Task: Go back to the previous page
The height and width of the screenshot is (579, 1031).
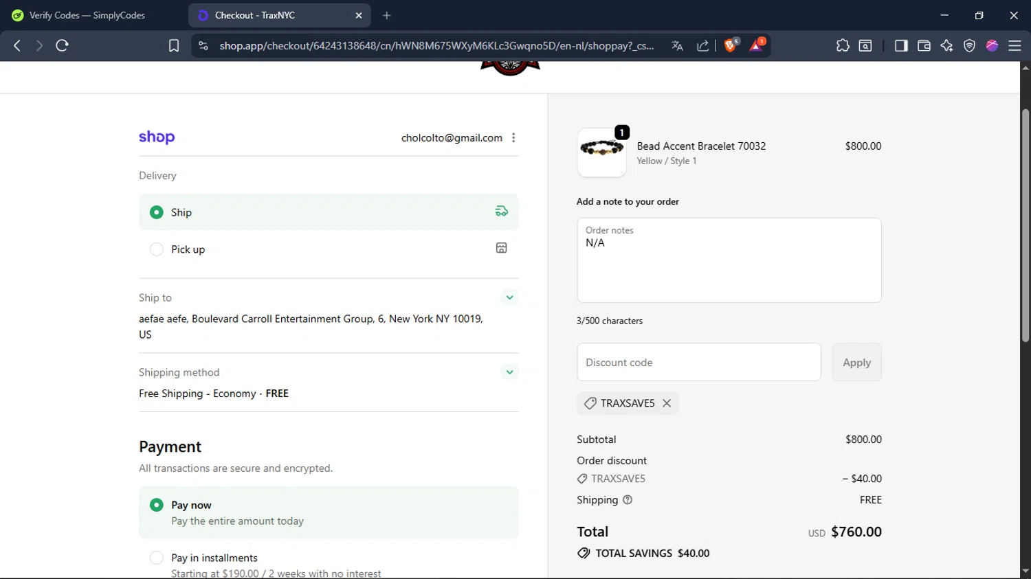Action: pyautogui.click(x=17, y=45)
